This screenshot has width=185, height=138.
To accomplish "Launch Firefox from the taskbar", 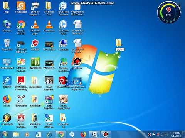I will (83, 135).
